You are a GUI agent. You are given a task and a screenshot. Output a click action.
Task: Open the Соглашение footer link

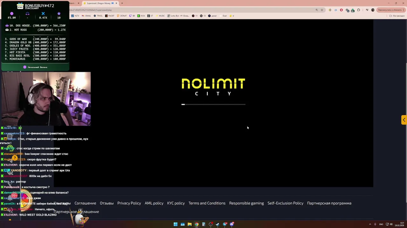(85, 203)
